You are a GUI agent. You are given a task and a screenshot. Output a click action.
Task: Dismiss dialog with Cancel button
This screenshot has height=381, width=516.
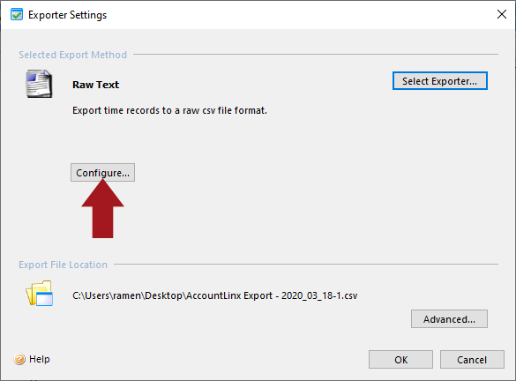(x=472, y=359)
